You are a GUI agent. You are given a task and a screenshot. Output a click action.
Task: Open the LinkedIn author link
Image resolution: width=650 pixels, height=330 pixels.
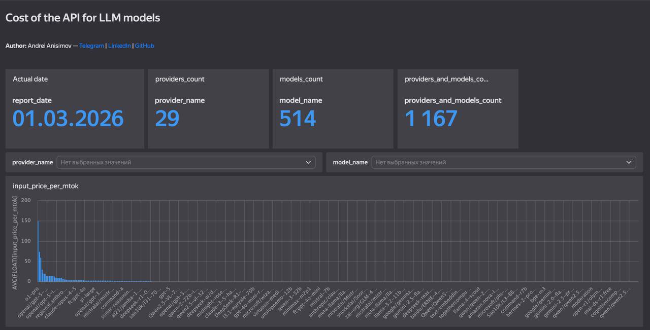pyautogui.click(x=119, y=46)
